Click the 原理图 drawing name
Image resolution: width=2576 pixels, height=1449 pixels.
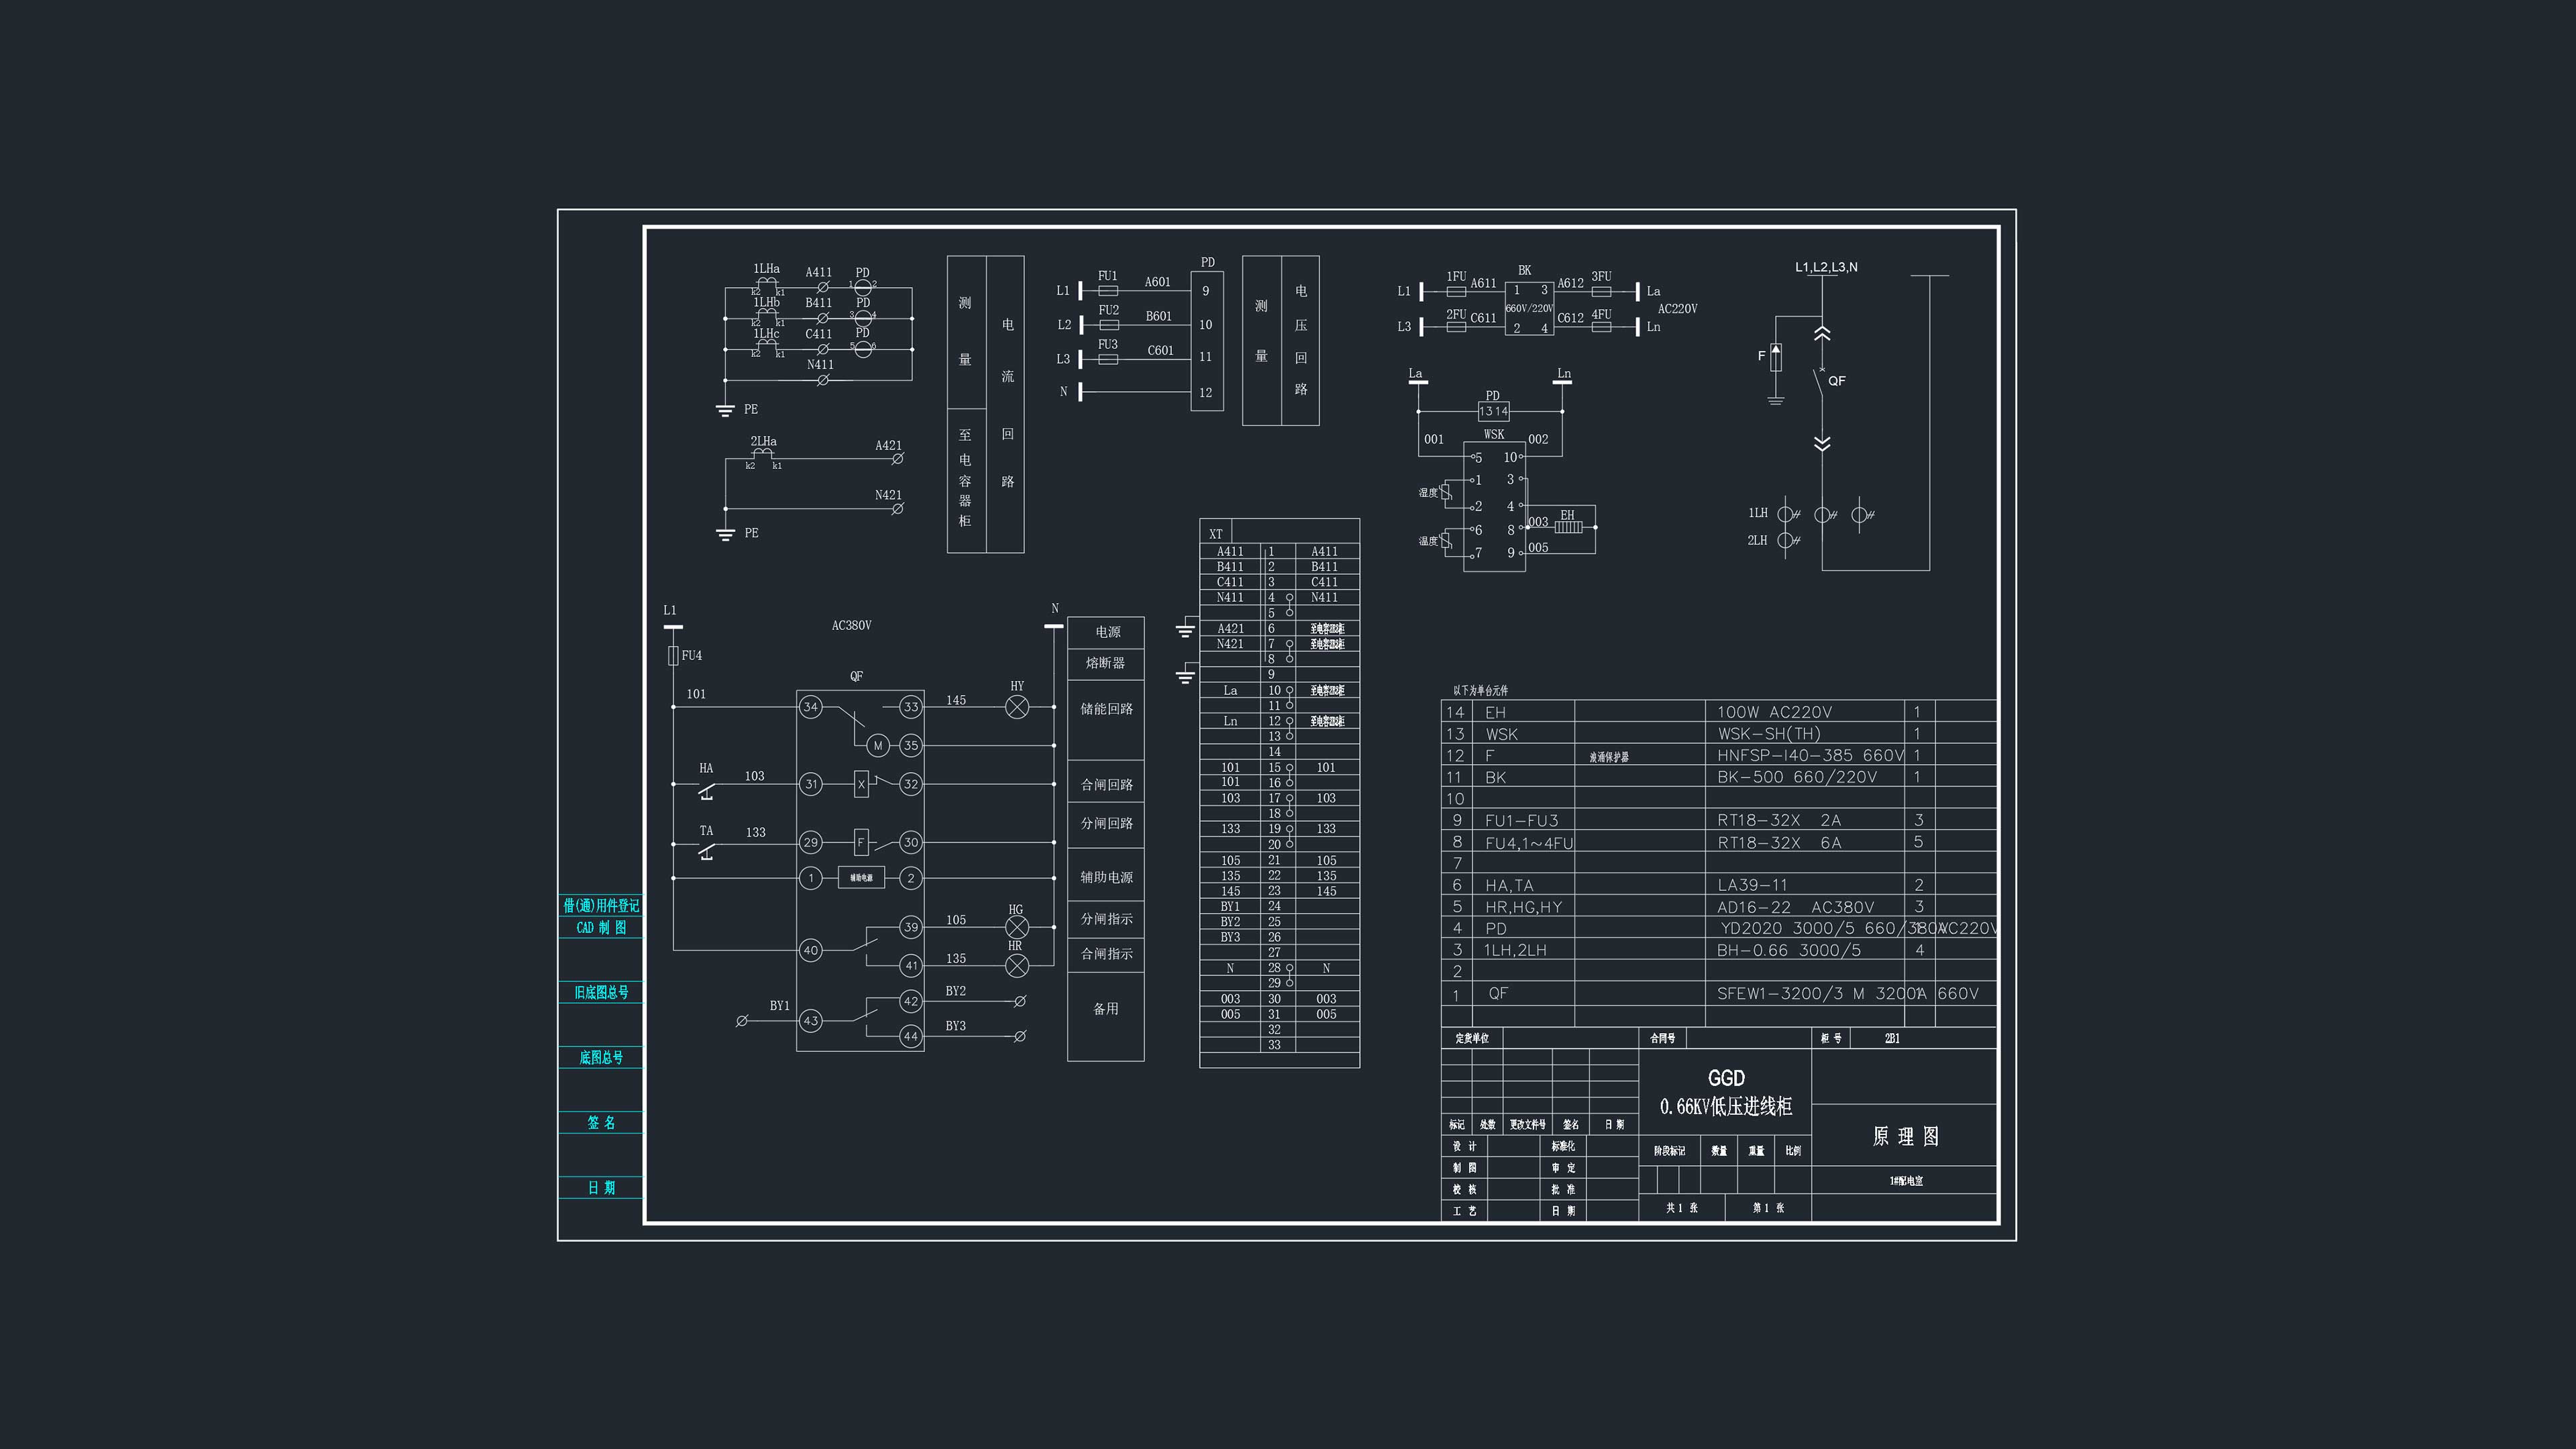[x=1905, y=1136]
